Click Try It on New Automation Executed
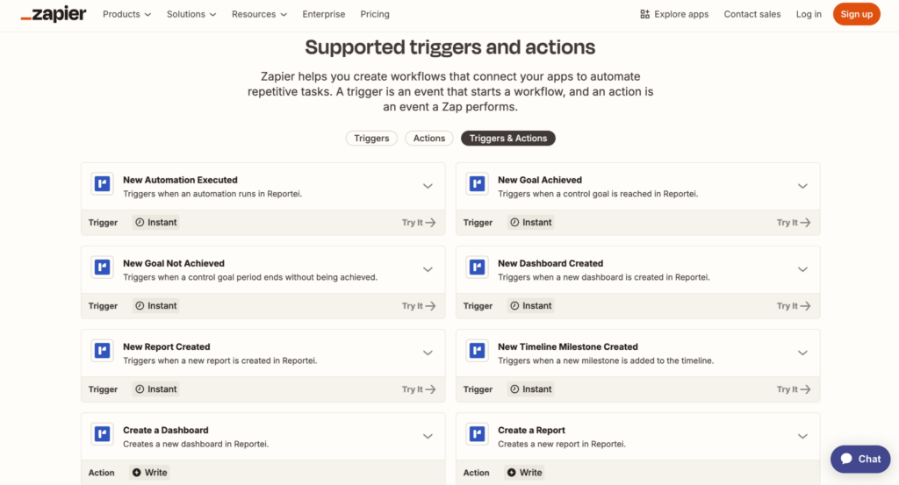899x485 pixels. click(419, 222)
